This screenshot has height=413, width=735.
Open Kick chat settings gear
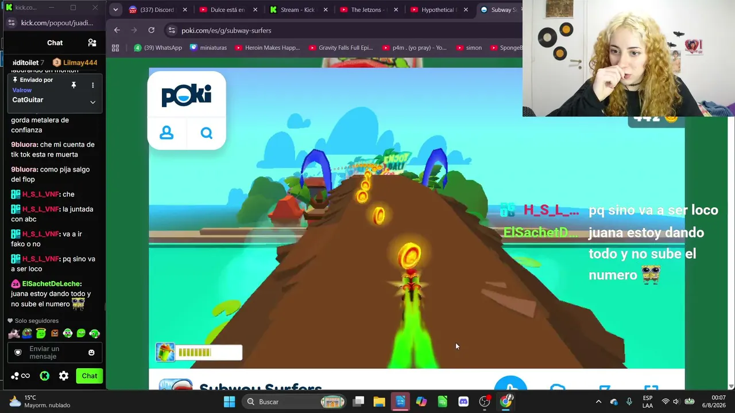(x=64, y=376)
